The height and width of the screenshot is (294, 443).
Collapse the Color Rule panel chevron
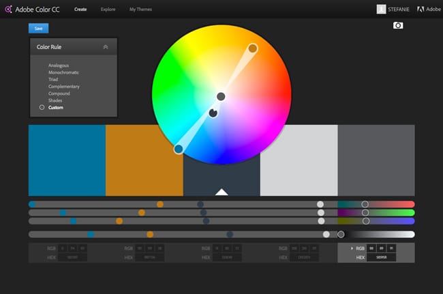tap(106, 47)
